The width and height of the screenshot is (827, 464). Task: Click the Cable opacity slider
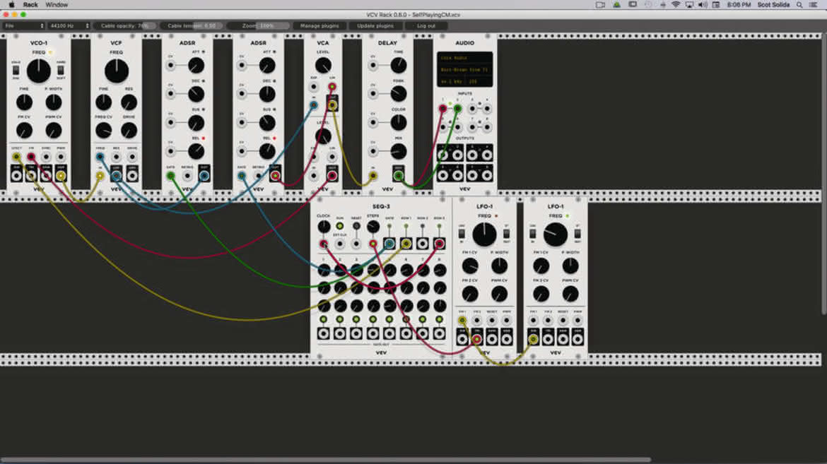tap(126, 25)
